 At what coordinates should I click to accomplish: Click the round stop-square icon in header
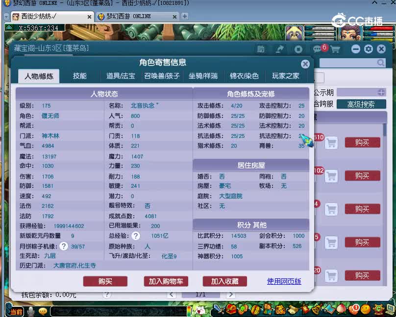pos(298,49)
